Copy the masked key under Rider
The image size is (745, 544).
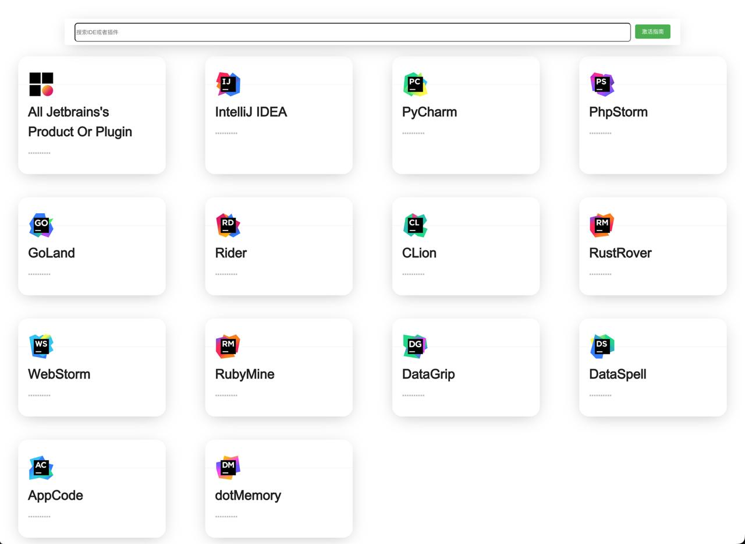click(226, 275)
